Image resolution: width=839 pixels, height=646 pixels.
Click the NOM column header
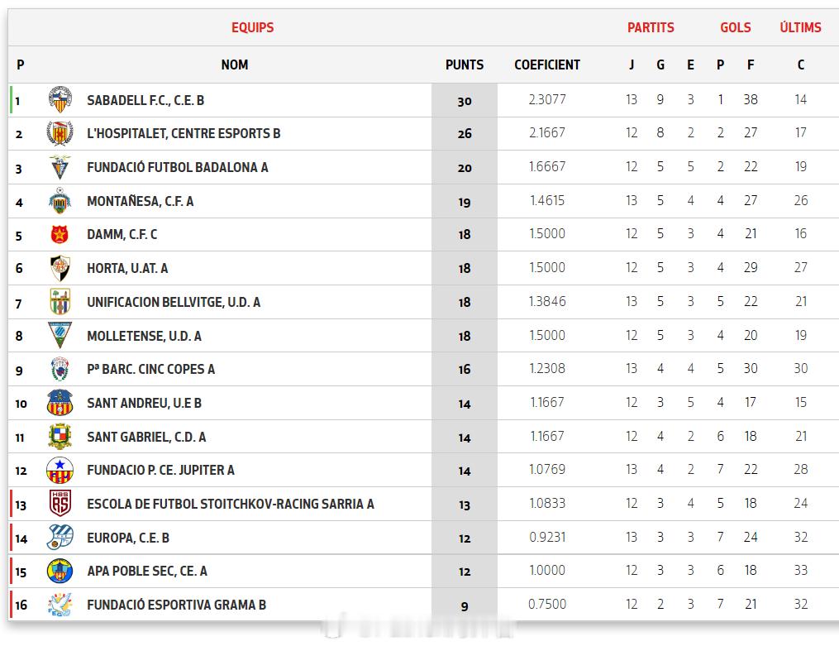pos(235,65)
